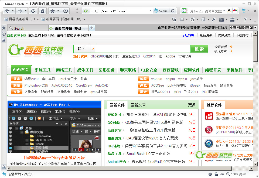The image size is (259, 178).
Task: Click the Help question mark icon
Action: [x=245, y=19]
